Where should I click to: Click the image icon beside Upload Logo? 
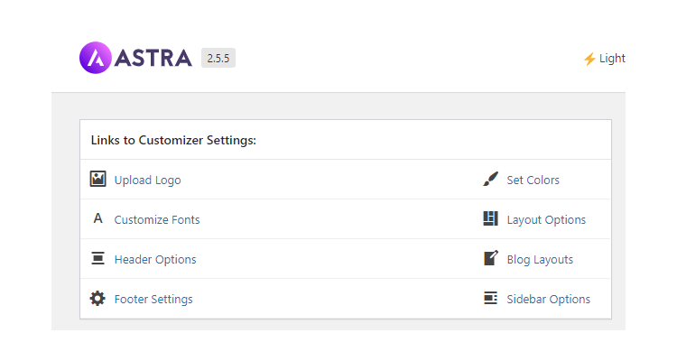click(97, 180)
